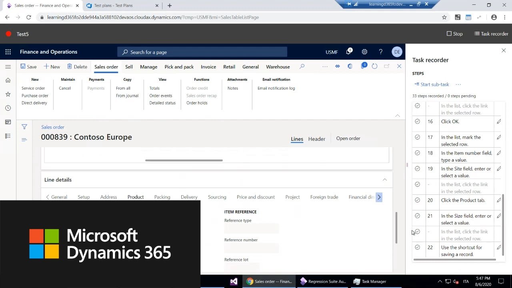Expand the left navigation hamburger menu

[x=8, y=67]
